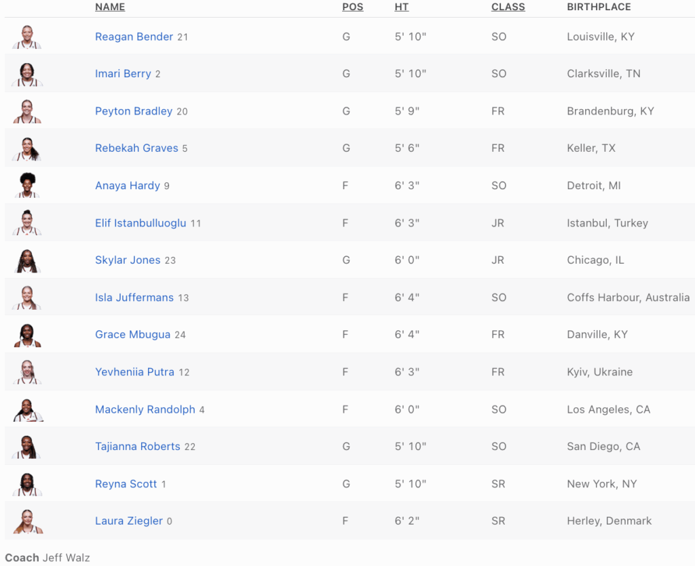Sort roster by POS column header
Screen dimensions: 695x566
pos(352,7)
